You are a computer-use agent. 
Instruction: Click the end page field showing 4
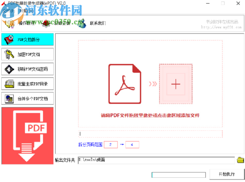tap(132, 145)
